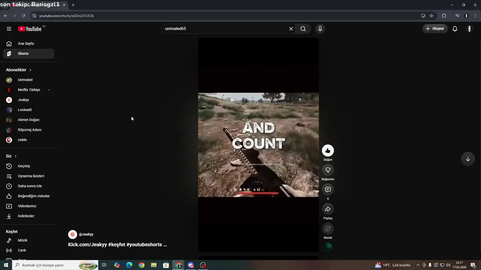
Task: Open a new browser tab
Action: 73,5
